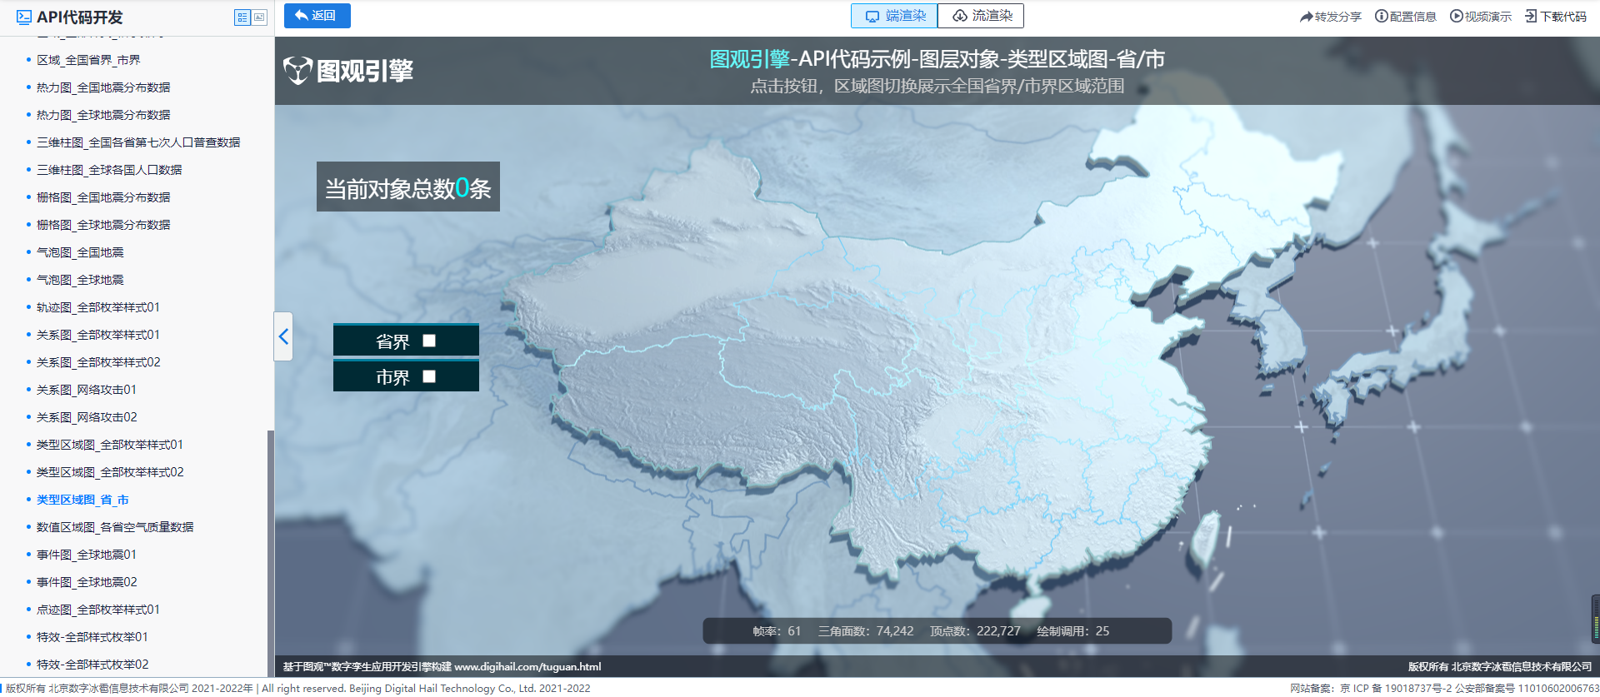1600x697 pixels.
Task: Open 轨迹图_全部枚举样式01 example
Action: pyautogui.click(x=98, y=307)
